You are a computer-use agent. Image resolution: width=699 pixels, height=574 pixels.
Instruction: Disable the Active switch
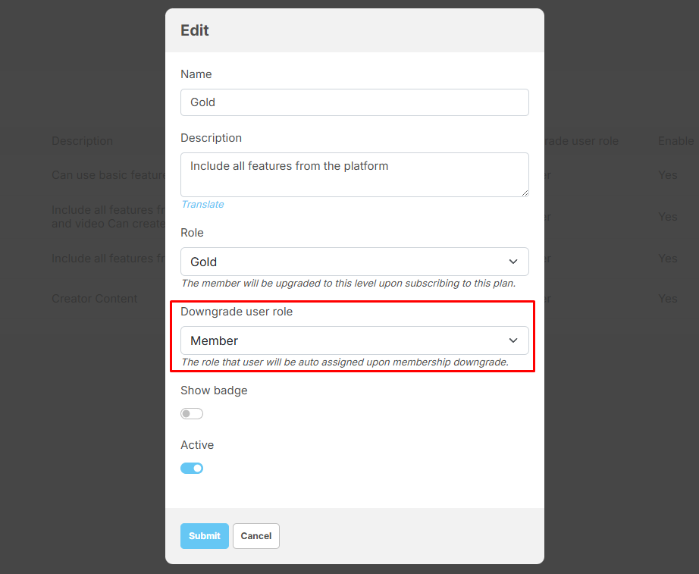click(192, 469)
